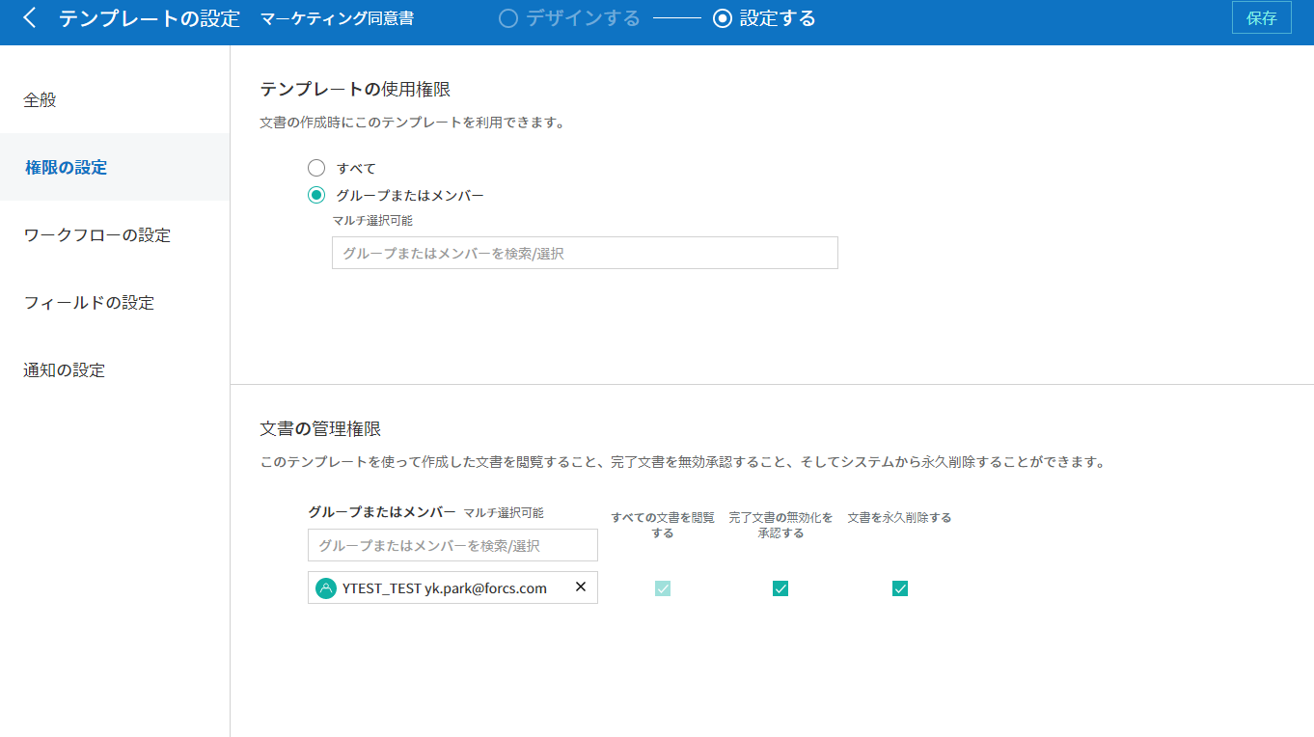Open the ワークフローの設定 tab

tap(115, 234)
